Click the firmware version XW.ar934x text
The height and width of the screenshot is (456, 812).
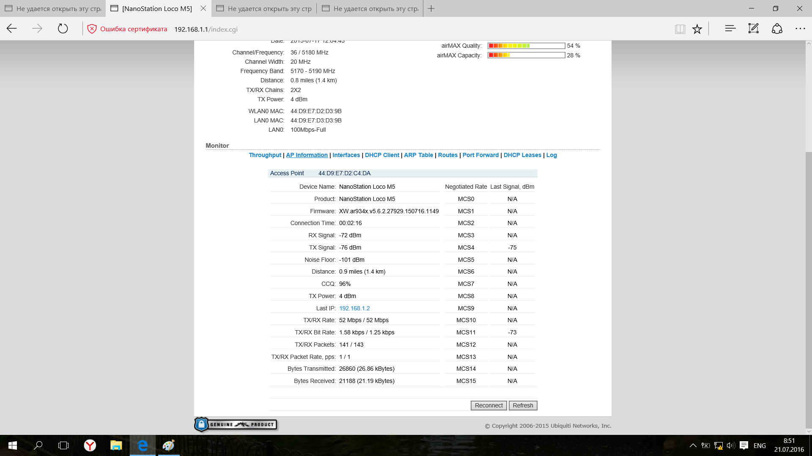(x=389, y=211)
